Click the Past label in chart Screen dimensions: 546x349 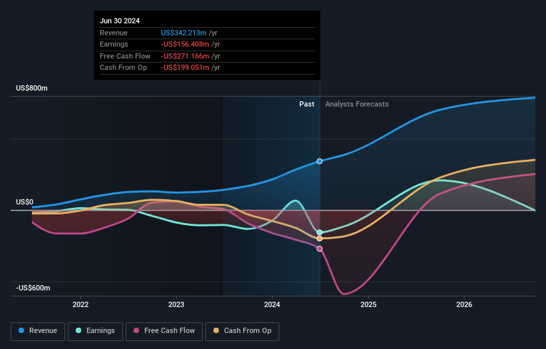[x=307, y=104]
